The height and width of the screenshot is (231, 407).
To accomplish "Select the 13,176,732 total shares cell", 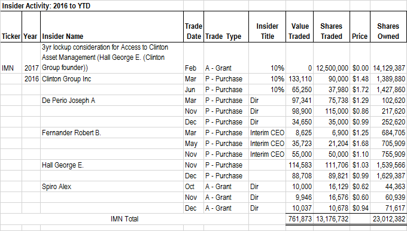I will click(x=332, y=219).
